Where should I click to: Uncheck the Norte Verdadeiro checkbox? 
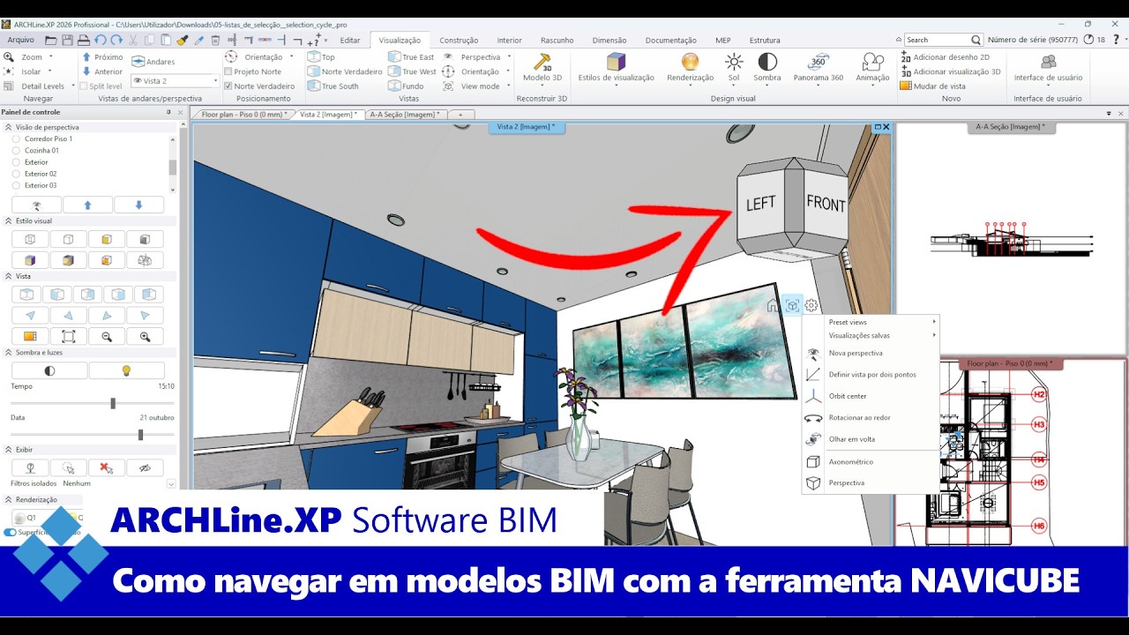pos(228,86)
